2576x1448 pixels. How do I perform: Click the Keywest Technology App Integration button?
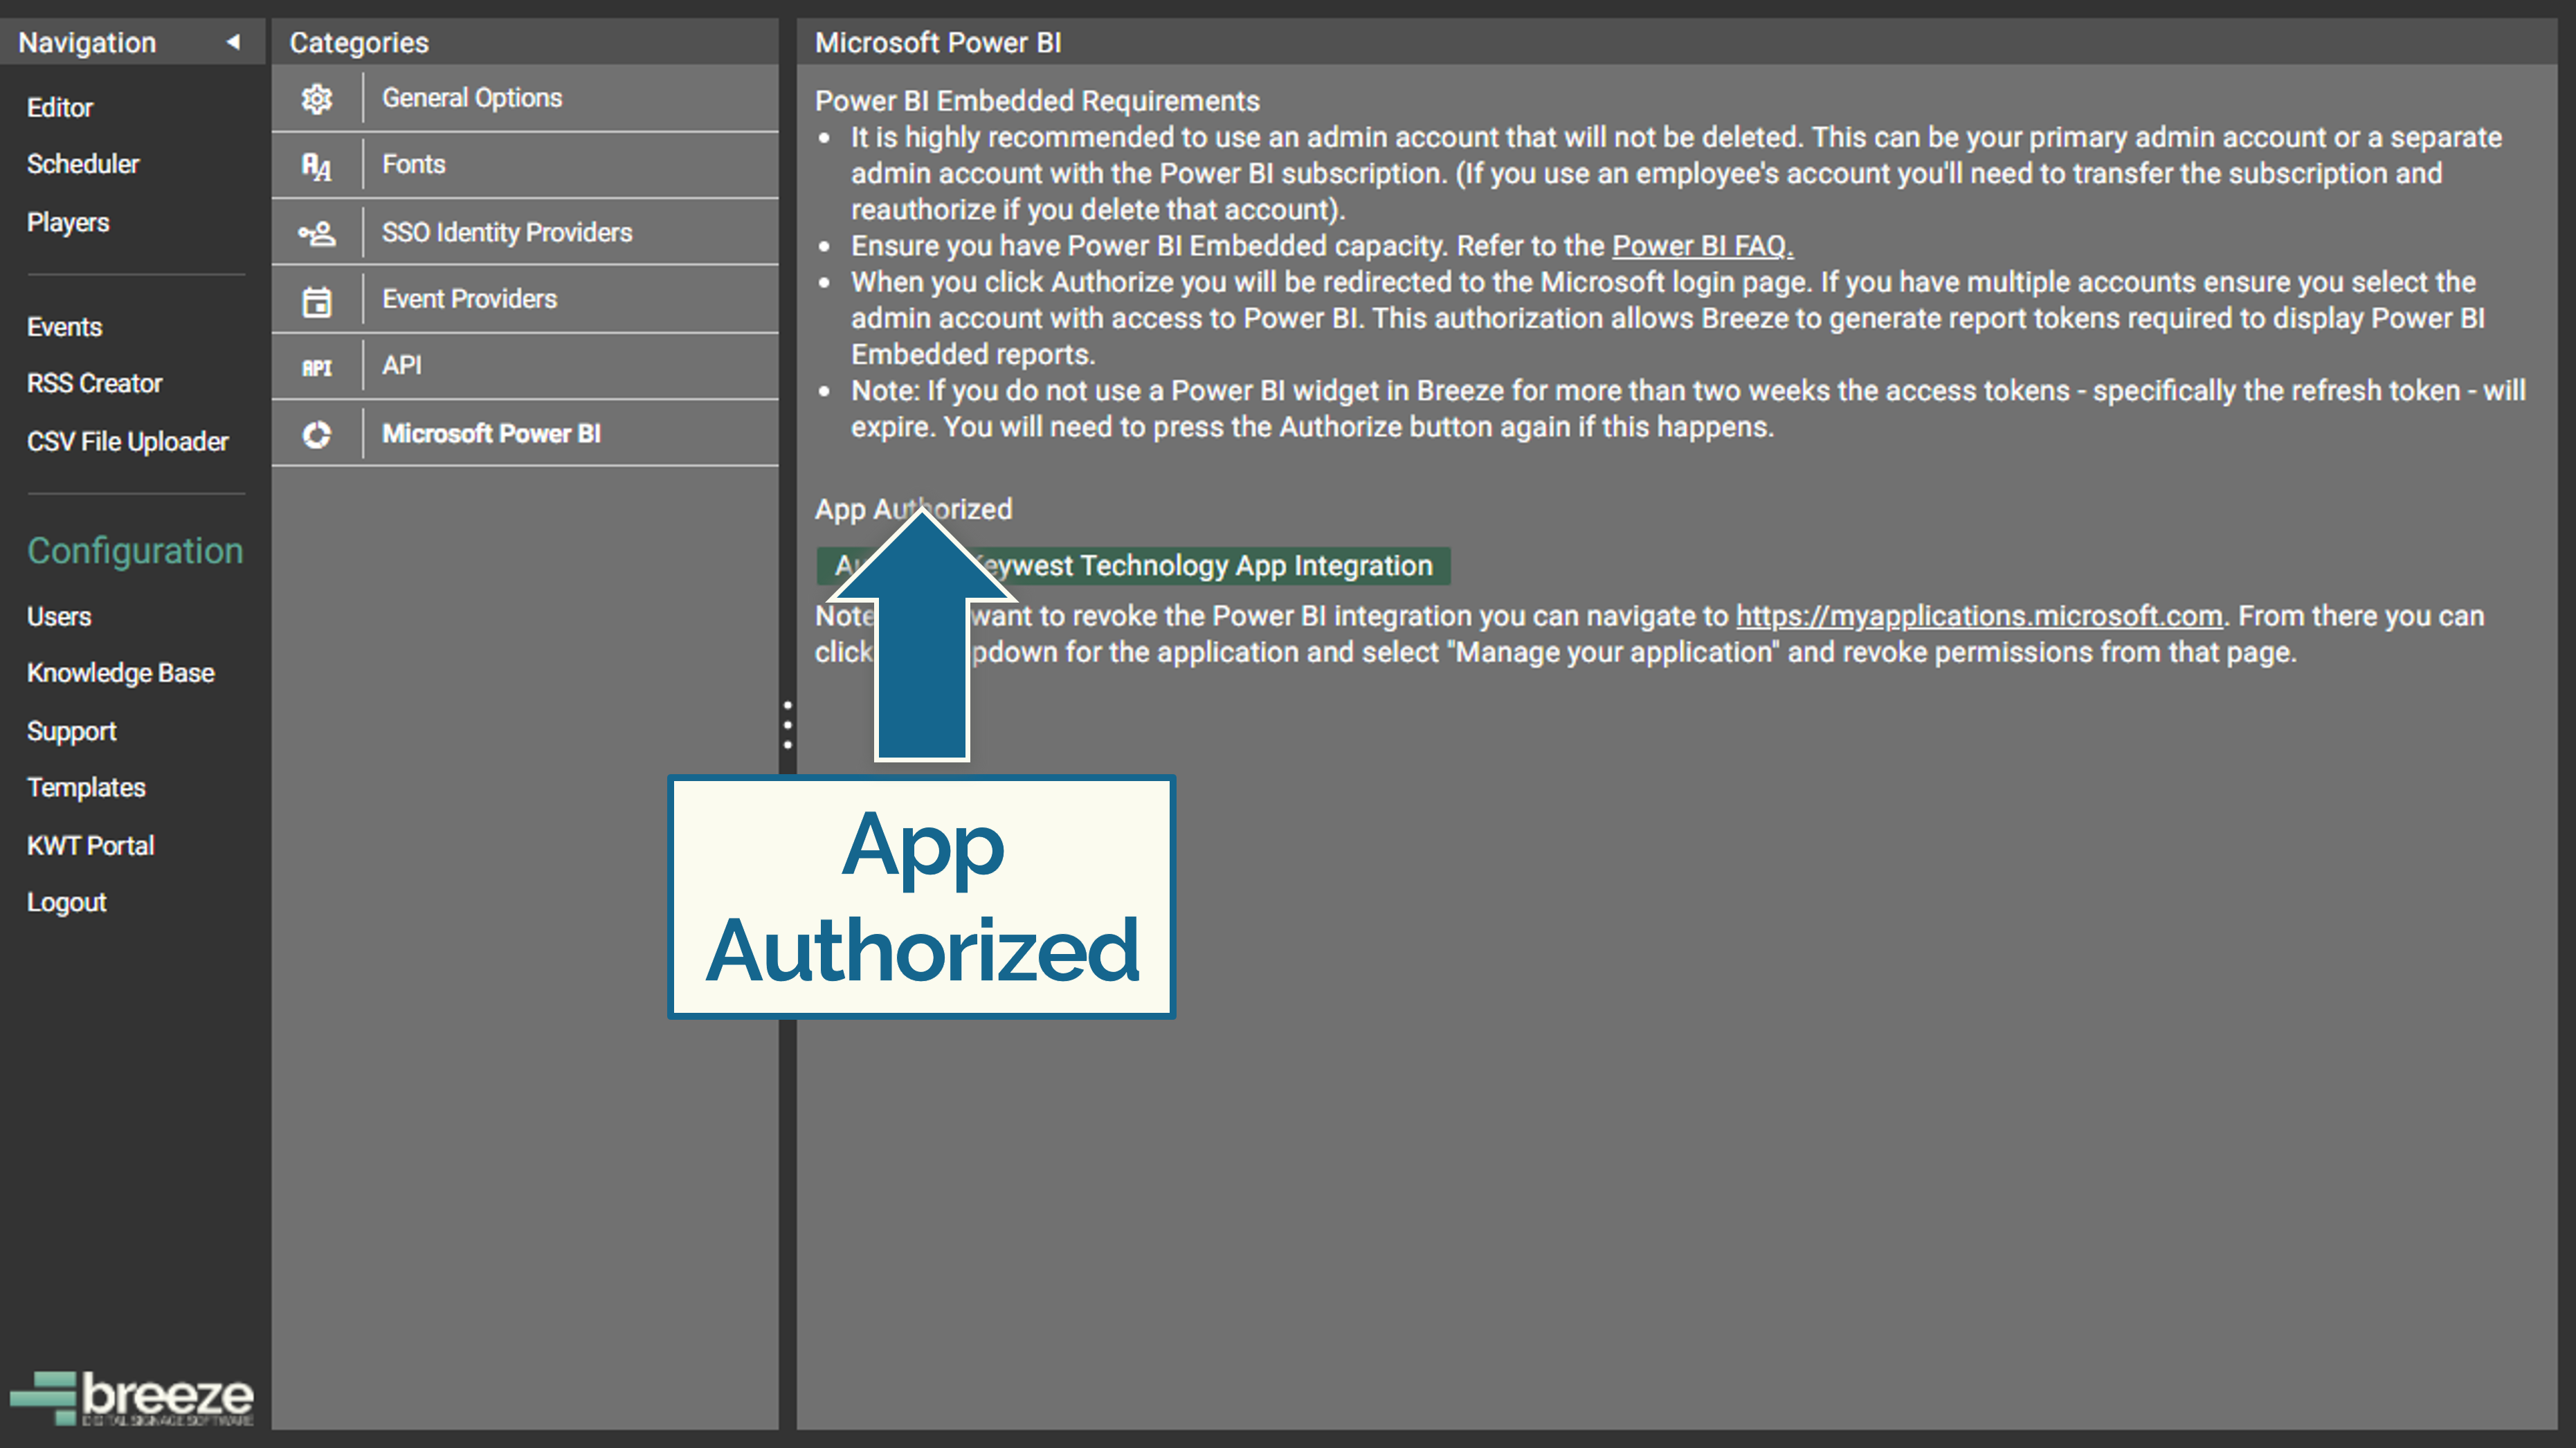[x=1133, y=566]
